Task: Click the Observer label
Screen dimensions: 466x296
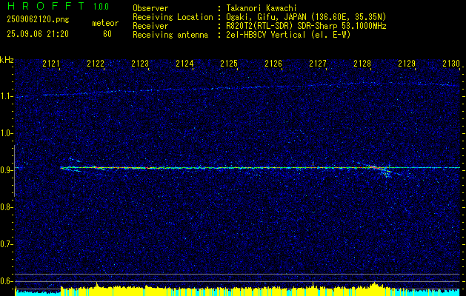Action: point(150,8)
